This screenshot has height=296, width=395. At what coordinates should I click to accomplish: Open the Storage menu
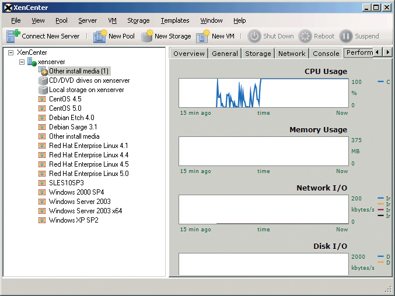[x=138, y=20]
